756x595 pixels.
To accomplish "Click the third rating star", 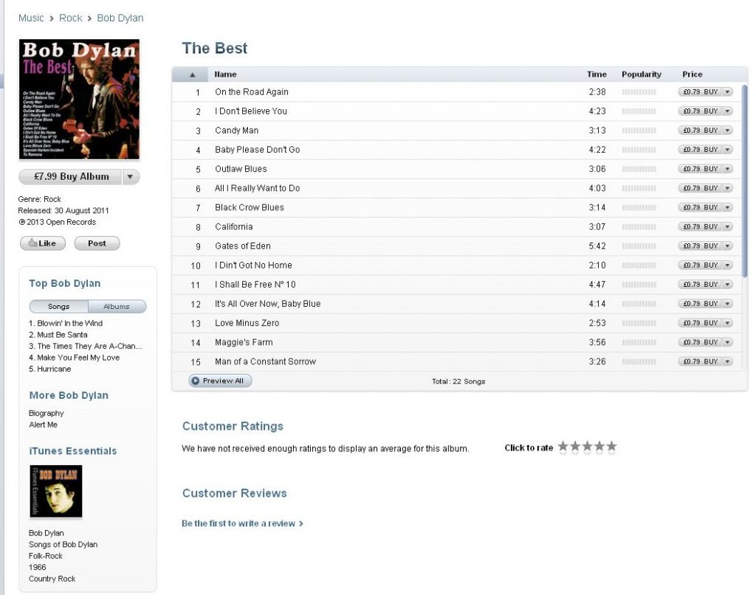I will [x=587, y=447].
